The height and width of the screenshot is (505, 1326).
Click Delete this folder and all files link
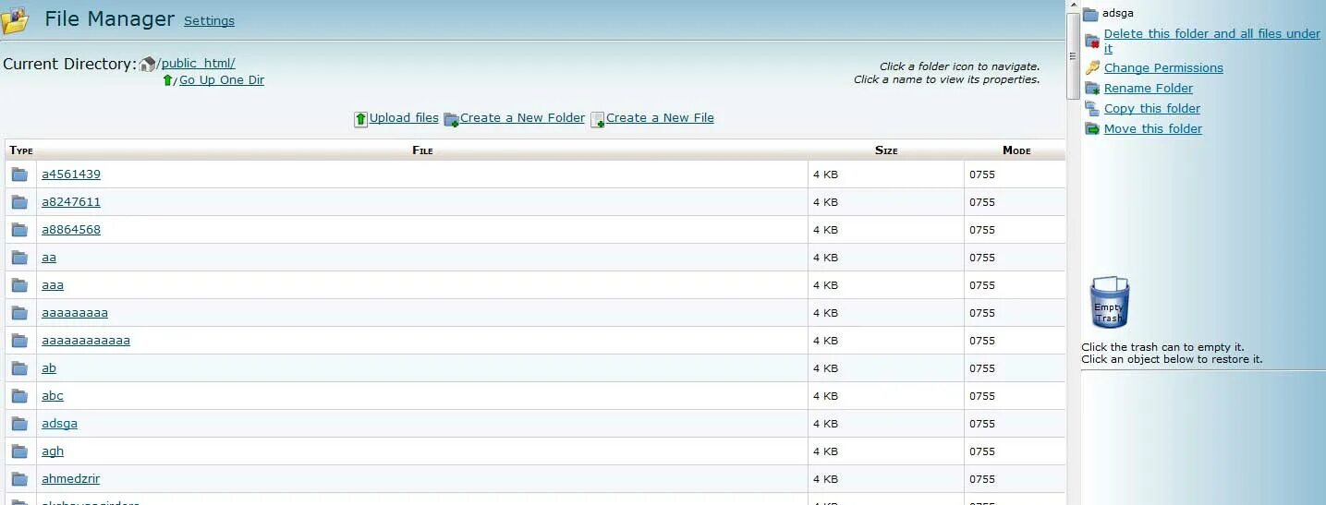[1211, 41]
